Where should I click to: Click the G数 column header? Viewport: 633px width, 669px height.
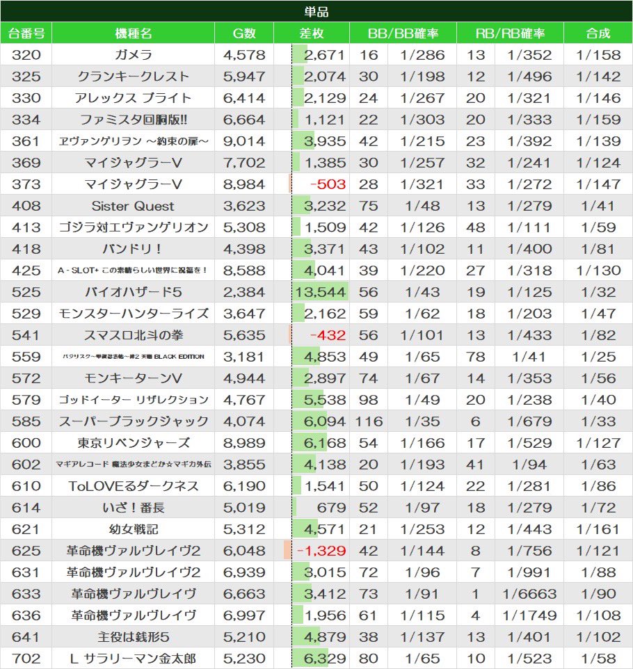tap(244, 33)
